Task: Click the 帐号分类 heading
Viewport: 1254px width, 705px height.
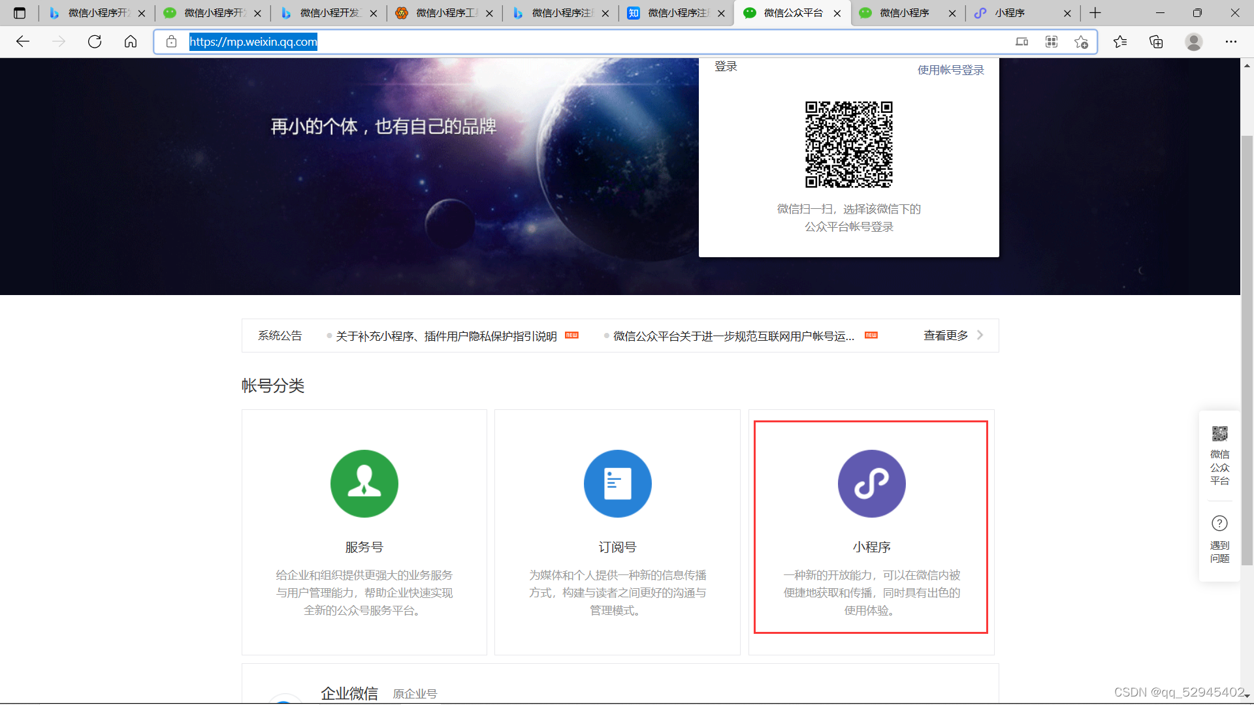Action: coord(273,386)
